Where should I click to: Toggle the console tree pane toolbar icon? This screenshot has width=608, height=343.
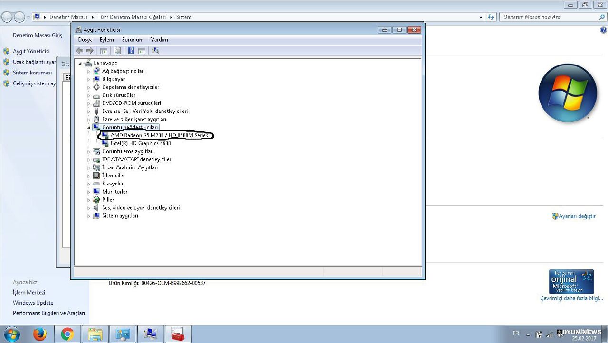pos(104,51)
